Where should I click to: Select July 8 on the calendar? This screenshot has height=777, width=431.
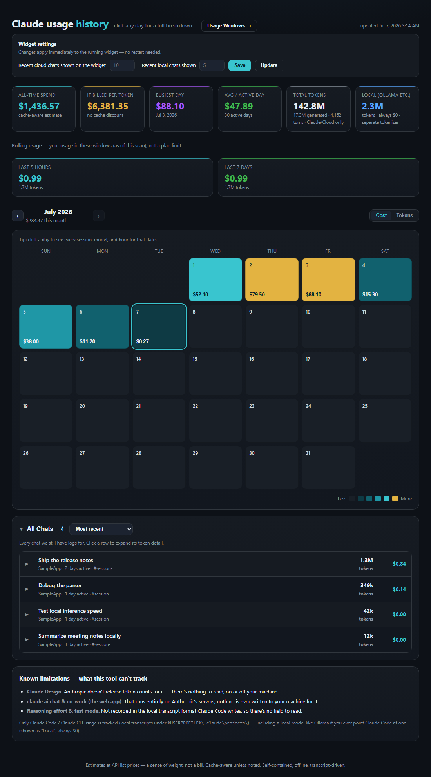pyautogui.click(x=215, y=327)
